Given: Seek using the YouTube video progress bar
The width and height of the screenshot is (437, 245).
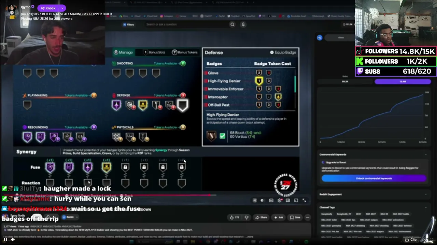Looking at the screenshot, I should (157, 195).
